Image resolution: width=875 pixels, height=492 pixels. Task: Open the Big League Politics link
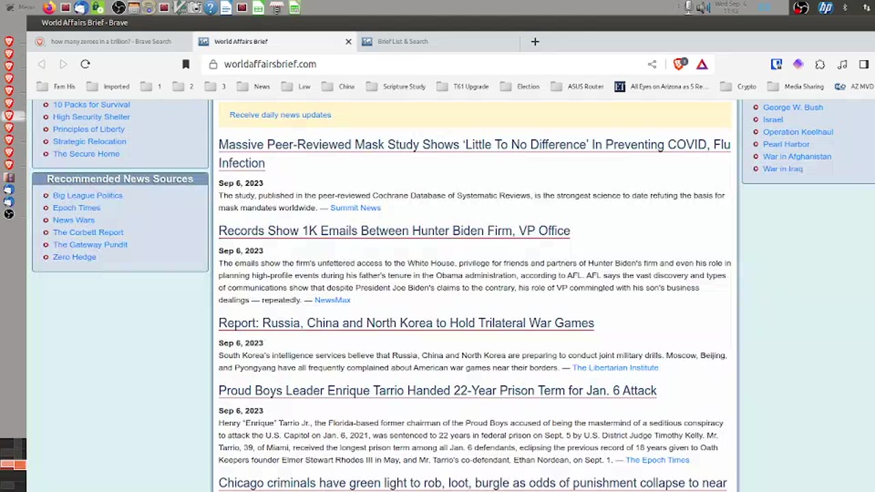click(87, 195)
